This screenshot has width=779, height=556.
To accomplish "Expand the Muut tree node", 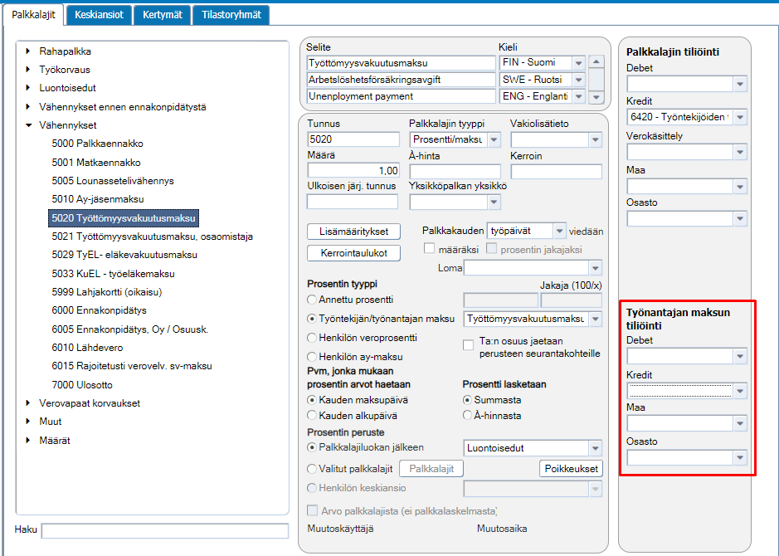I will tap(28, 422).
